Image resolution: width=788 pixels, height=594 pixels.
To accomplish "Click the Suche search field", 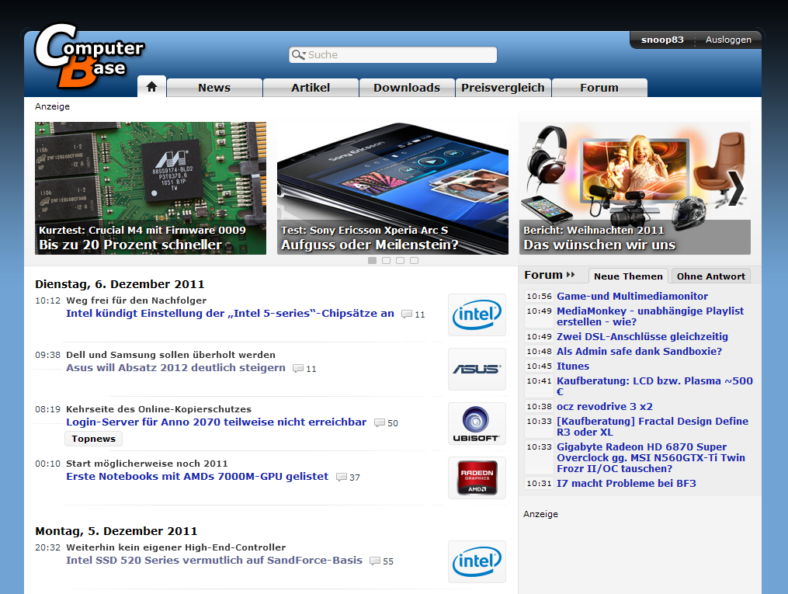I will 393,55.
